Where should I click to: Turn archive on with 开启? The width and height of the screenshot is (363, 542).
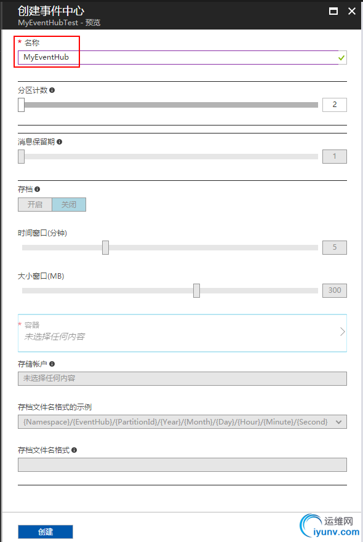point(35,205)
